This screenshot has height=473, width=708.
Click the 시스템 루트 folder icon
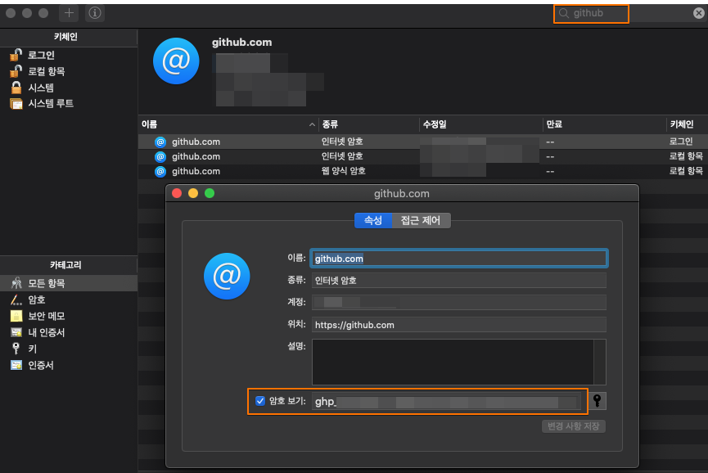click(x=16, y=104)
